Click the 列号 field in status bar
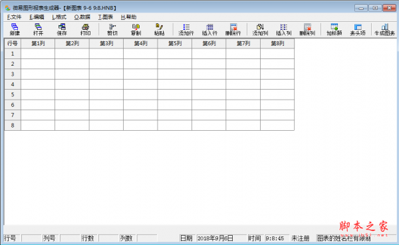 click(70, 238)
